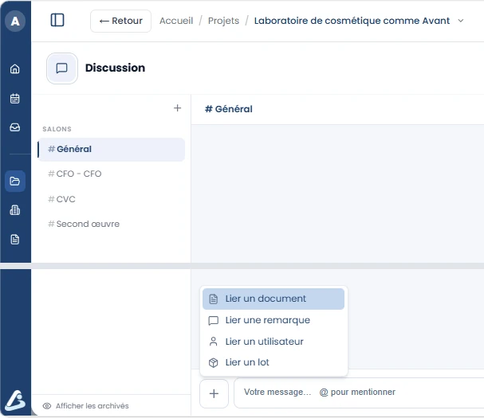
Task: Click the project title 'Laboratoire de cosmétique comme Avant'
Action: 352,21
